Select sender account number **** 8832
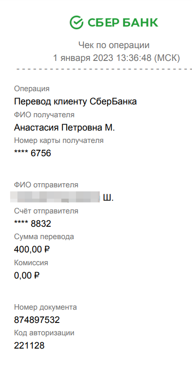 (x=32, y=224)
